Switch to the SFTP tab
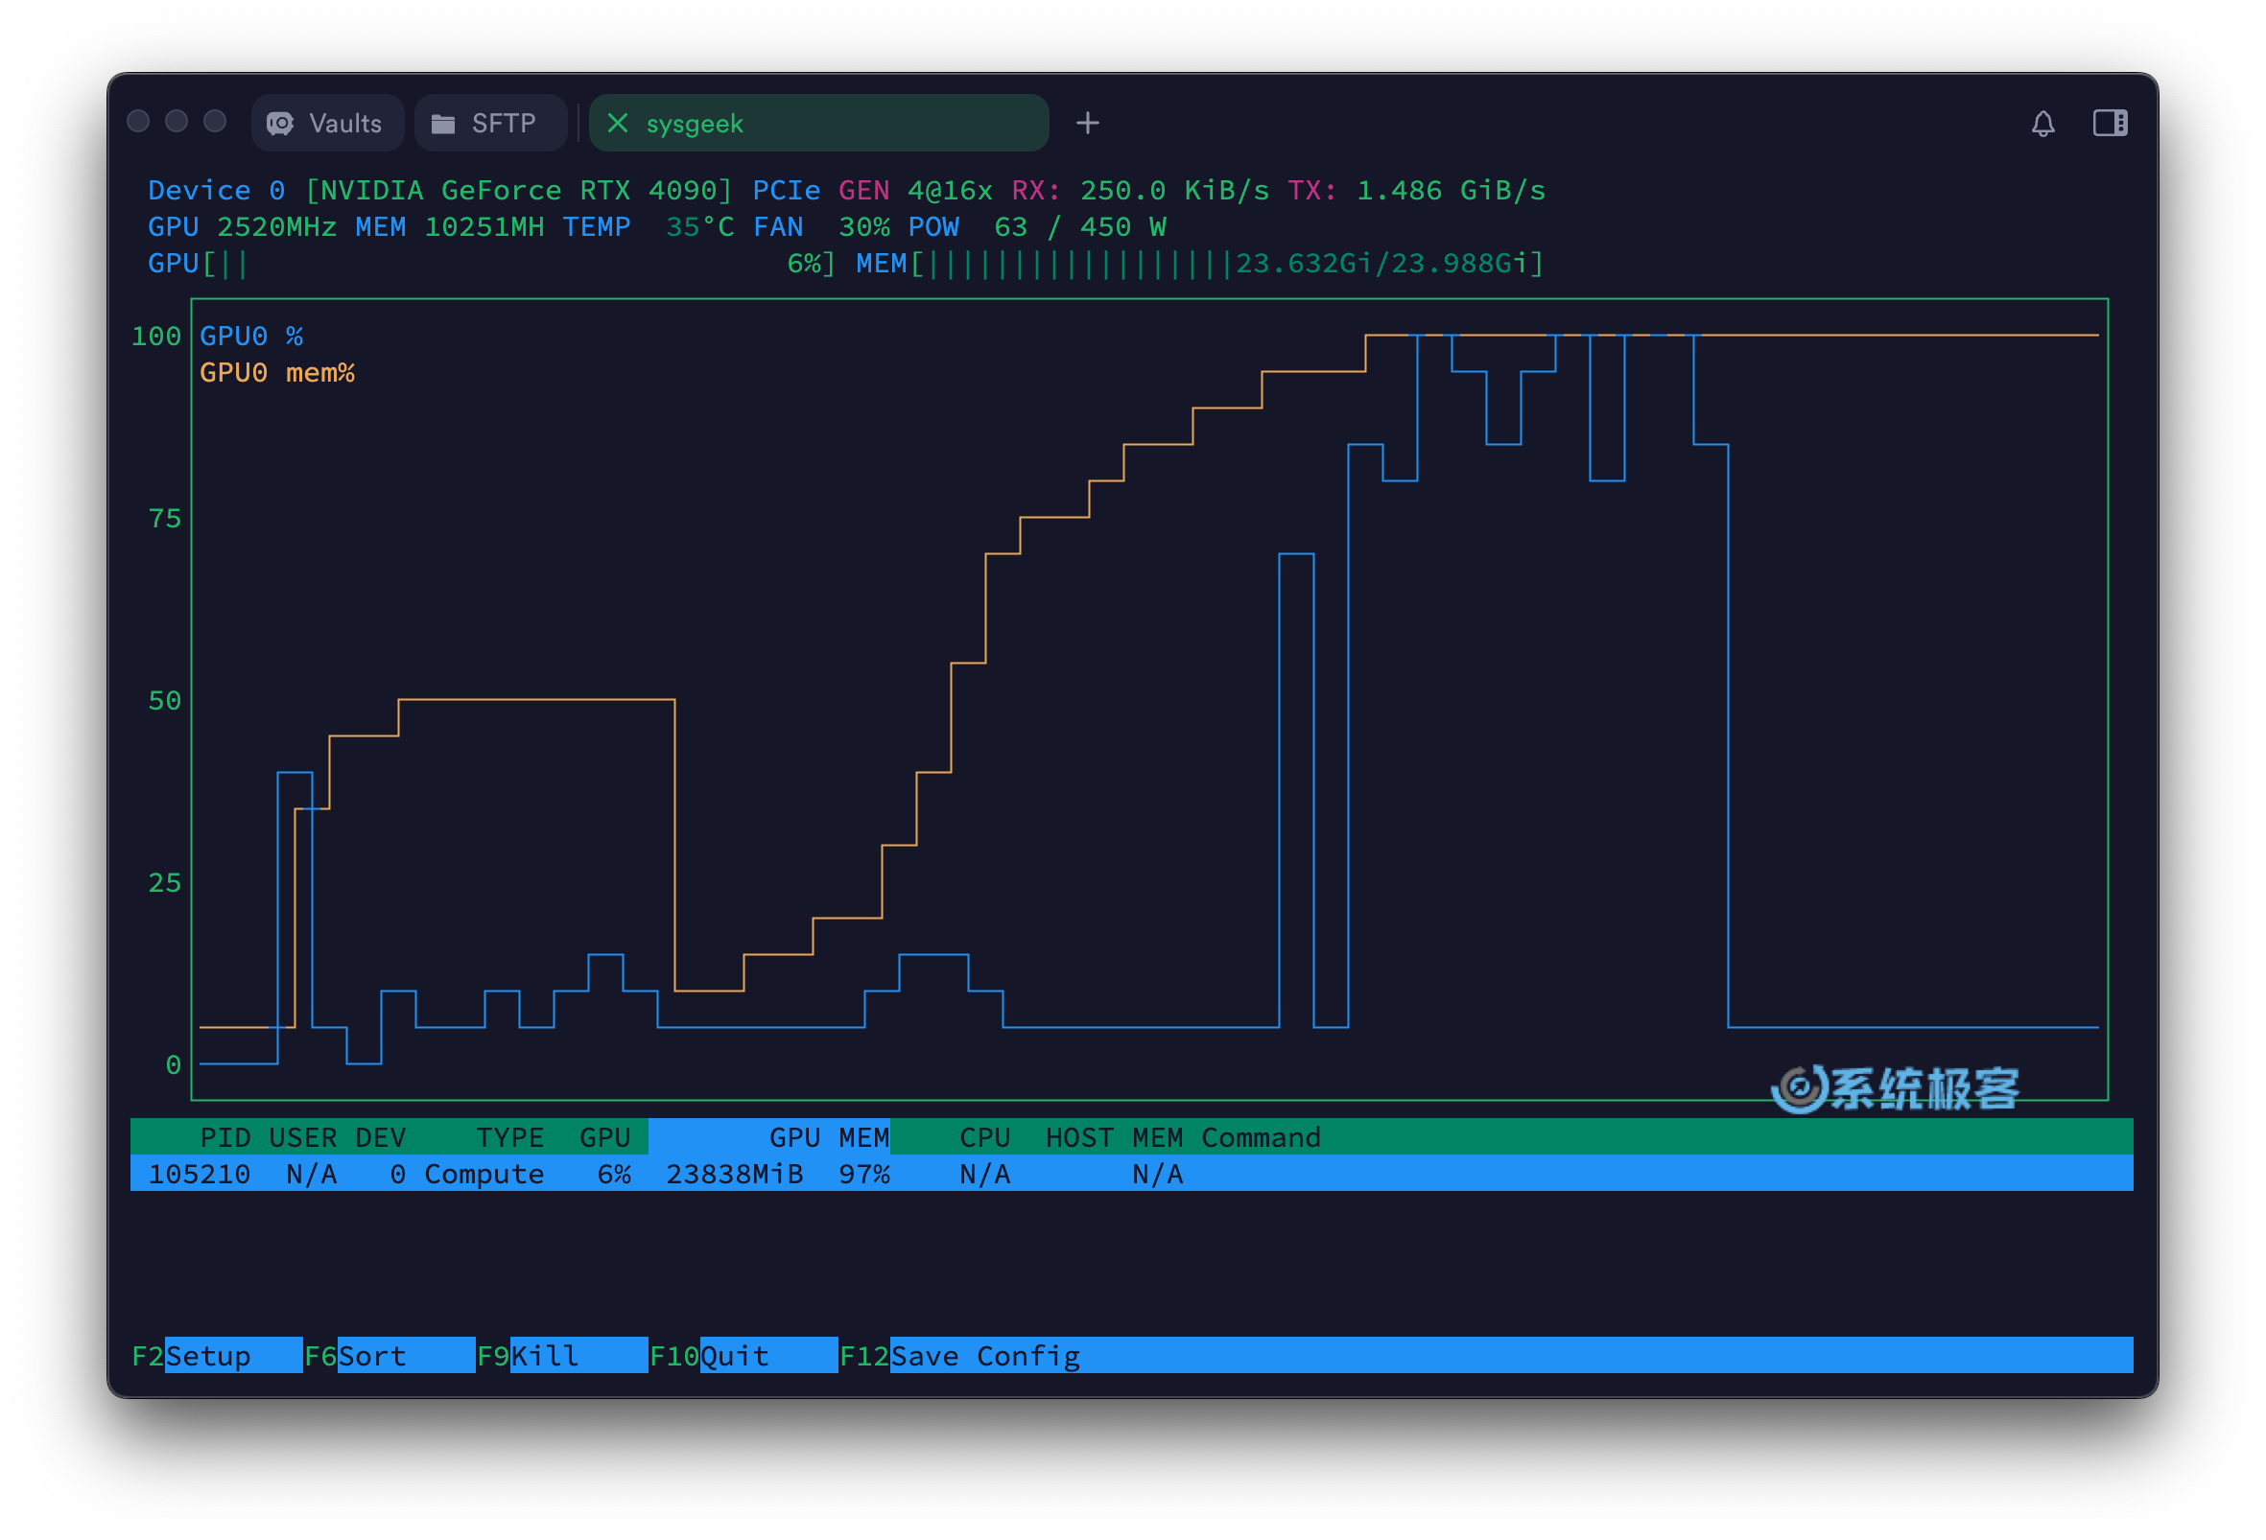 [x=490, y=123]
